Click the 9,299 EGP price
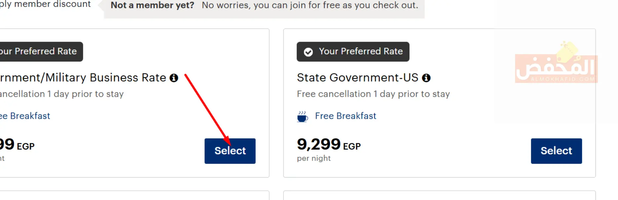The width and height of the screenshot is (618, 200). coord(328,145)
